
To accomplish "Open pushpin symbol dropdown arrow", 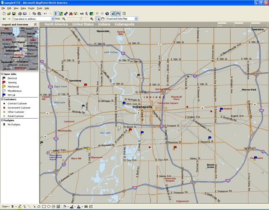I will (x=16, y=207).
